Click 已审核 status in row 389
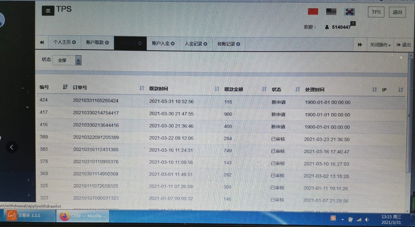Image resolution: width=415 pixels, height=227 pixels. [278, 139]
